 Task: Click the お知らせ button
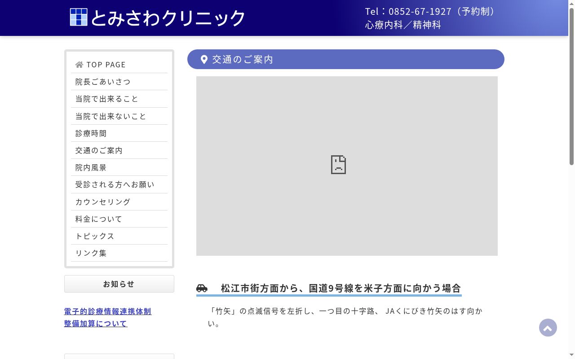(x=119, y=284)
